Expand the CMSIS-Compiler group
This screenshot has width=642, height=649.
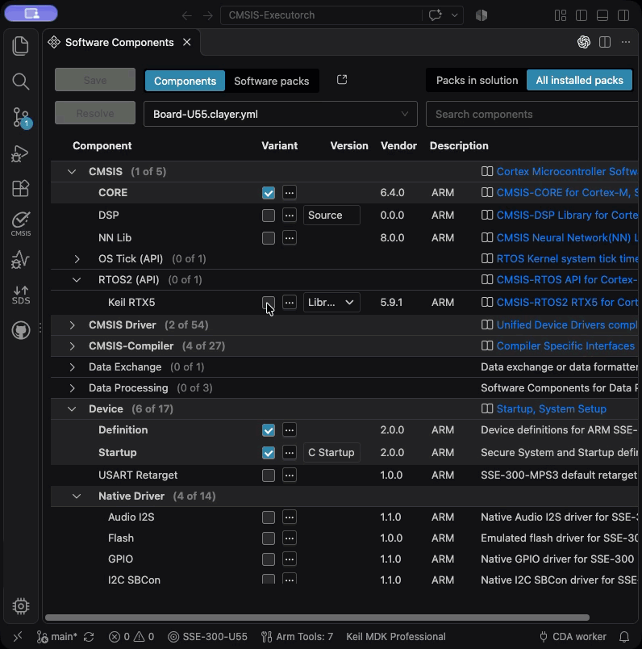[x=72, y=346]
